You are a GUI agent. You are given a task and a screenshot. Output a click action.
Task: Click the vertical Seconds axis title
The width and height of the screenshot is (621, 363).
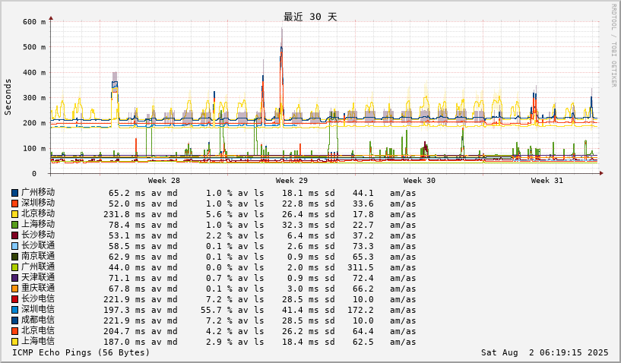[8, 97]
